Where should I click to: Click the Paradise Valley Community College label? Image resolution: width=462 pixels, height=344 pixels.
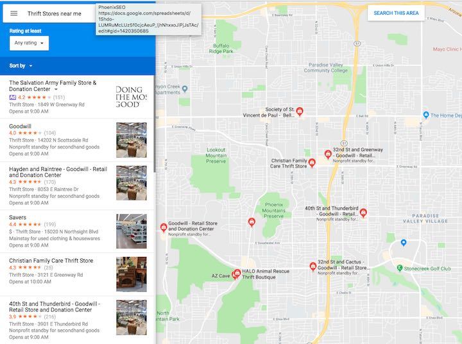point(325,68)
